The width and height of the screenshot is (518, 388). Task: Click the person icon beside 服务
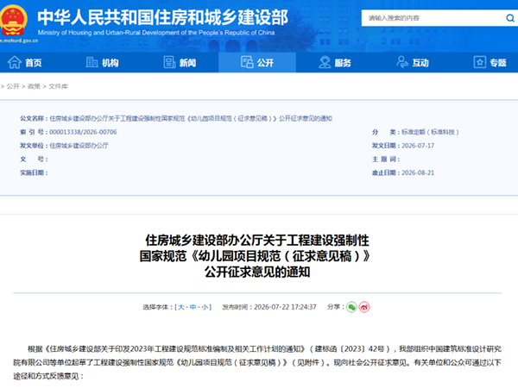325,62
